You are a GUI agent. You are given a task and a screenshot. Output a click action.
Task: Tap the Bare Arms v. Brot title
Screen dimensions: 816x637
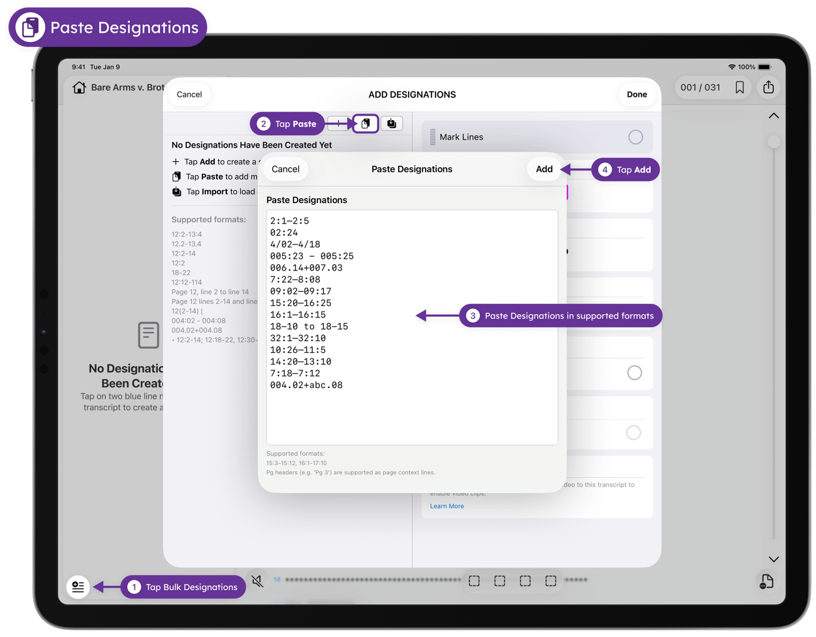point(127,87)
